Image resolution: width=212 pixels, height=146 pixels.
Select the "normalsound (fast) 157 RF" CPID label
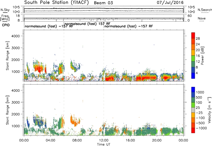pos(87,24)
